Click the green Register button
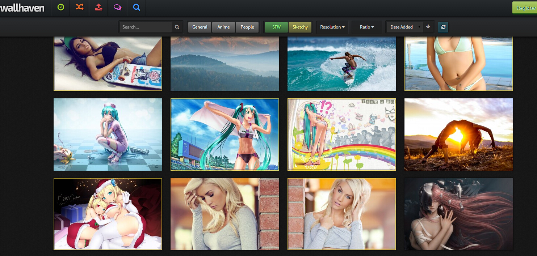 pyautogui.click(x=525, y=8)
